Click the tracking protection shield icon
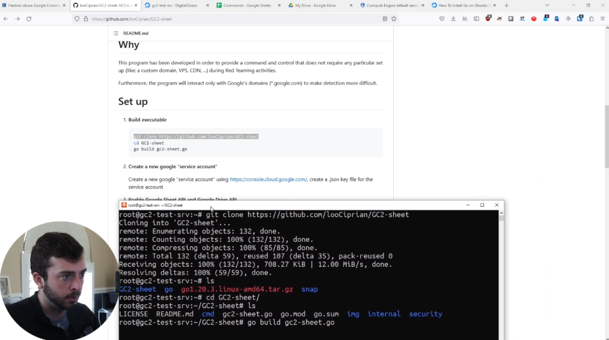 click(77, 18)
